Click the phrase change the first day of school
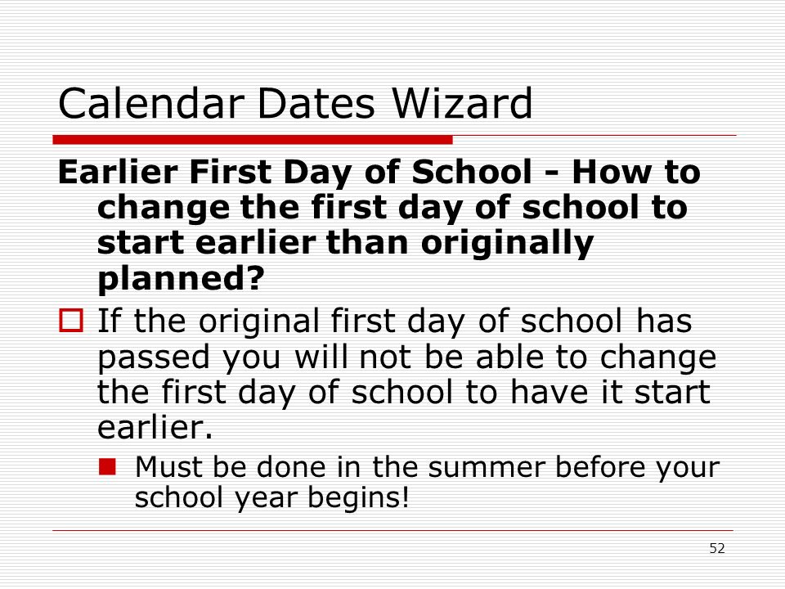 click(x=368, y=209)
